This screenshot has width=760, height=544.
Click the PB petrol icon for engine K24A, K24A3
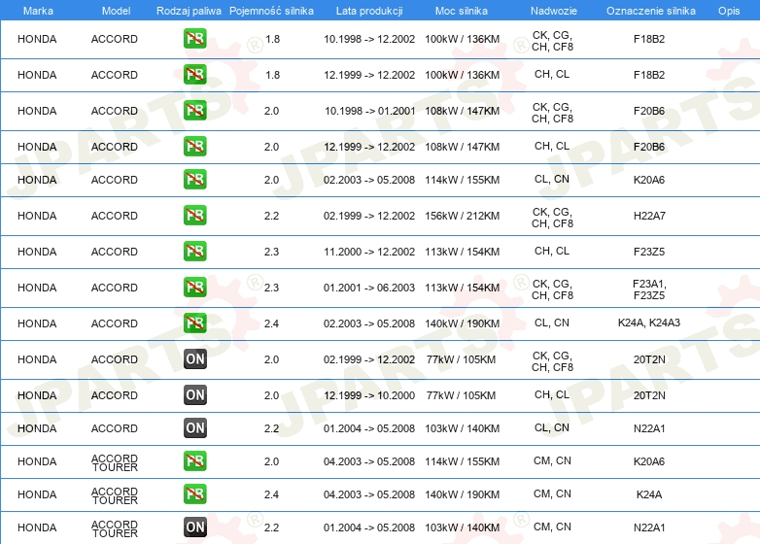tap(194, 323)
